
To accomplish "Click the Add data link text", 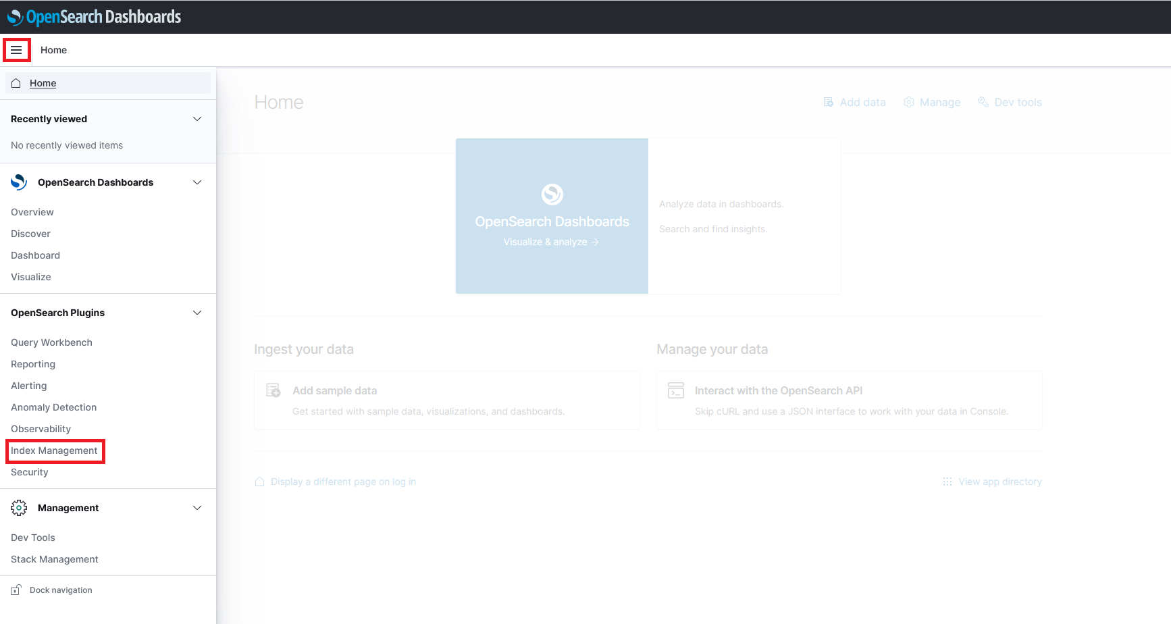I will (862, 102).
